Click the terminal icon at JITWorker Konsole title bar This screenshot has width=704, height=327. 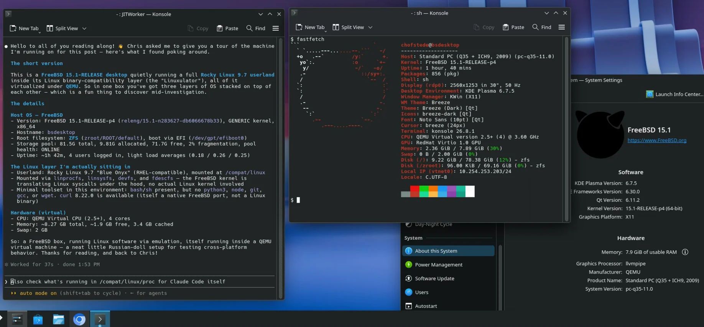pos(8,14)
